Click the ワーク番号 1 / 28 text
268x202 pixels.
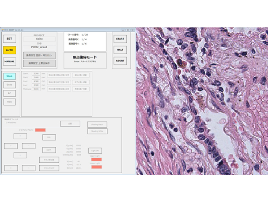[x=78, y=35]
